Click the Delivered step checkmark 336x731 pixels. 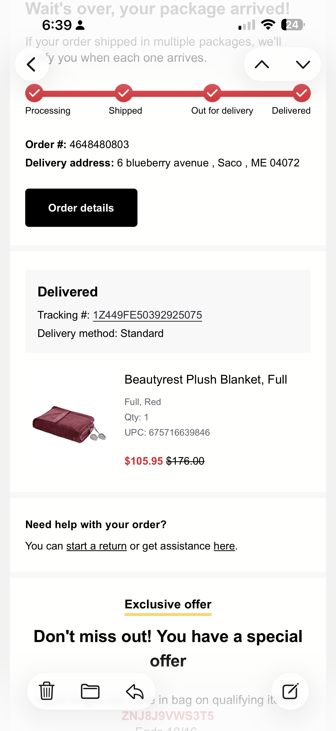point(302,93)
